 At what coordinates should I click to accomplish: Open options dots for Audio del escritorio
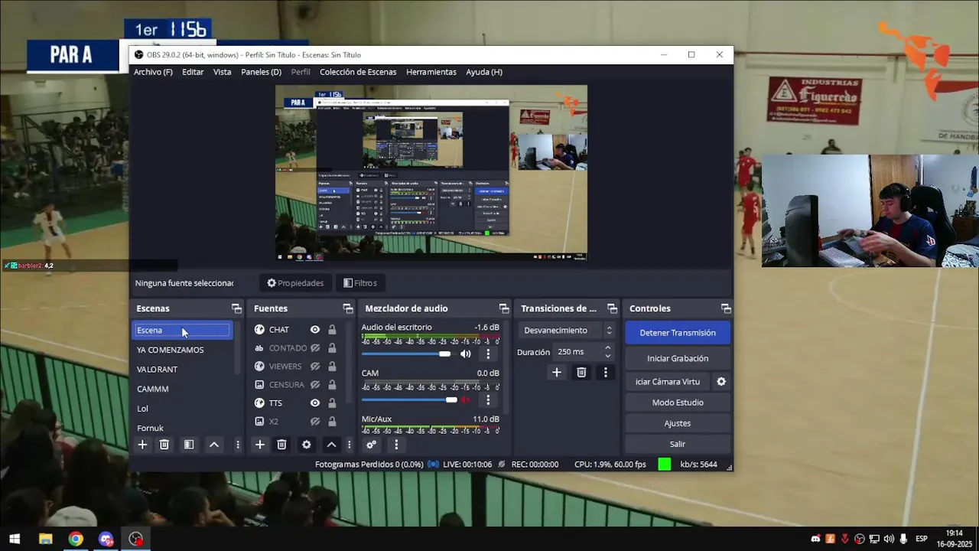[x=488, y=354]
